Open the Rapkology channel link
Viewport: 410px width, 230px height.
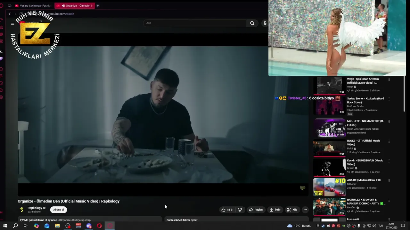click(35, 208)
